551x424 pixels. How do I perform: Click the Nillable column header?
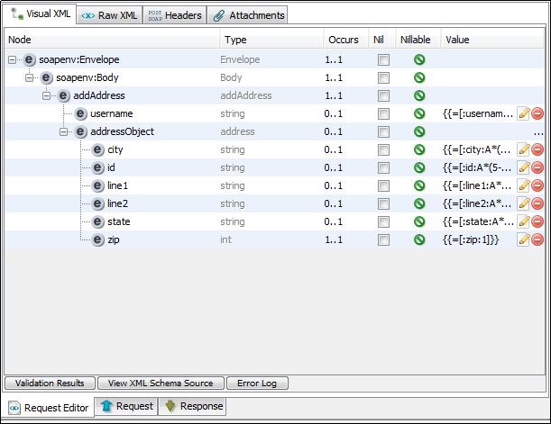418,40
